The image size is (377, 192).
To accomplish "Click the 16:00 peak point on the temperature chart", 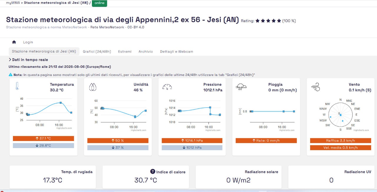I will point(61,103).
